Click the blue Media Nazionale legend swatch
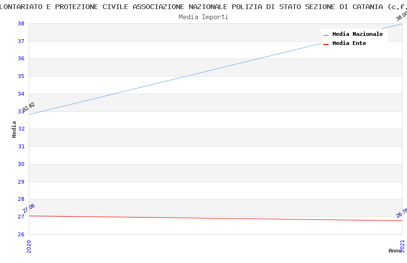This screenshot has width=407, height=263. (x=326, y=35)
